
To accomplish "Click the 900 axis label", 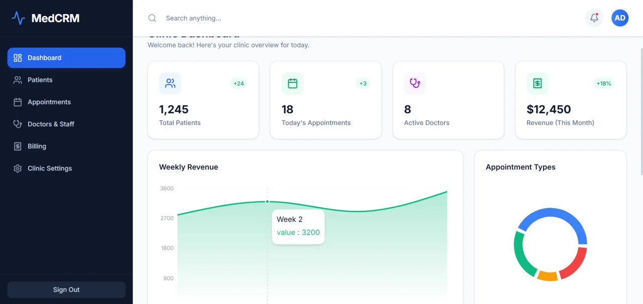I will (168, 278).
